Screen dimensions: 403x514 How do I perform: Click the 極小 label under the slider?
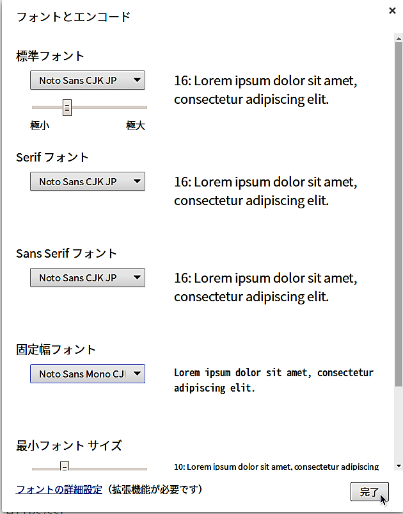tap(40, 126)
